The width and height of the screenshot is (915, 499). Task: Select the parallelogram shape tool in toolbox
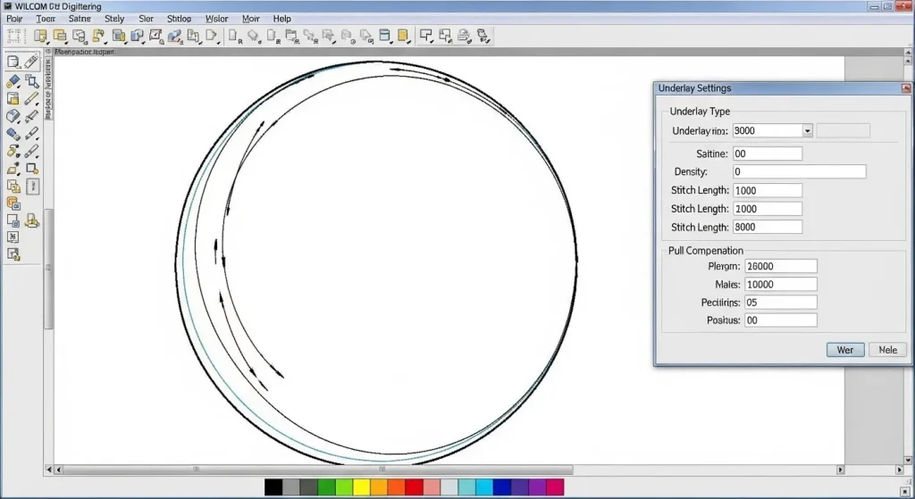tap(13, 169)
